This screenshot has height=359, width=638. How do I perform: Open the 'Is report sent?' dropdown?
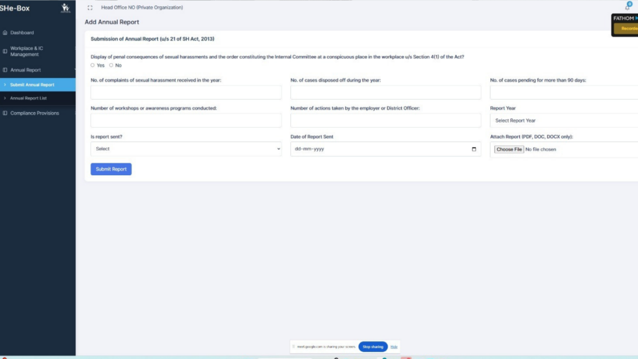coord(186,149)
